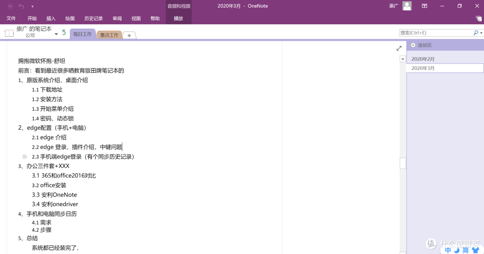Image resolution: width=484 pixels, height=254 pixels.
Task: Click the account avatar icon
Action: click(407, 6)
